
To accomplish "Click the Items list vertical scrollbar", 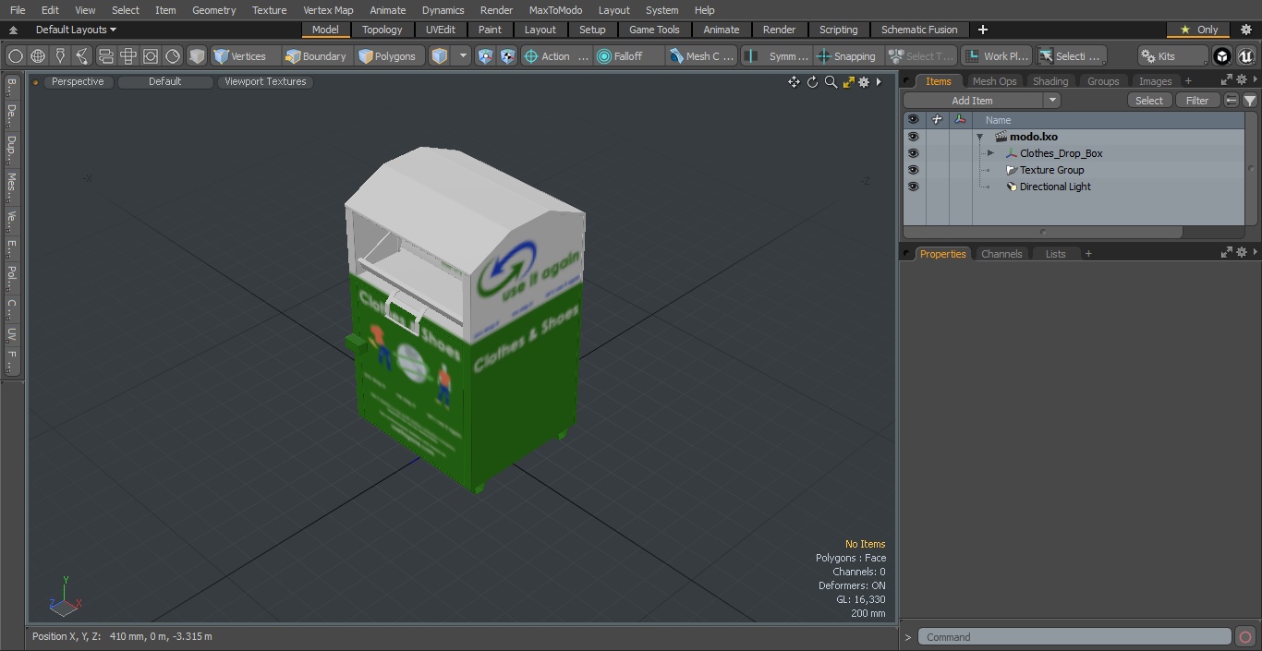I will coord(1251,168).
